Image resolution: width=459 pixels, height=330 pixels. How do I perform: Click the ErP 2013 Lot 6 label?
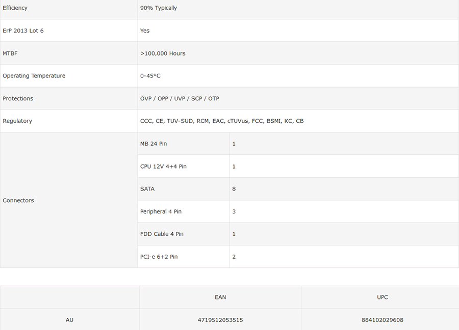click(x=23, y=31)
